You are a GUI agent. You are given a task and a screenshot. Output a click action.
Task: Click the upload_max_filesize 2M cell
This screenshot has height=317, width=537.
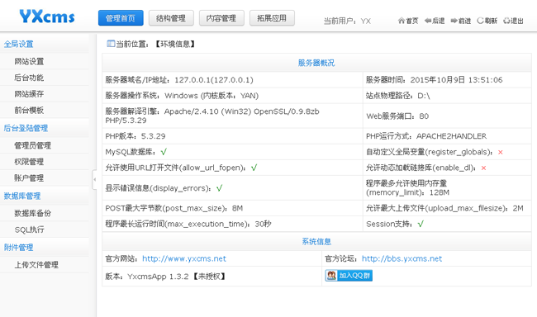447,208
